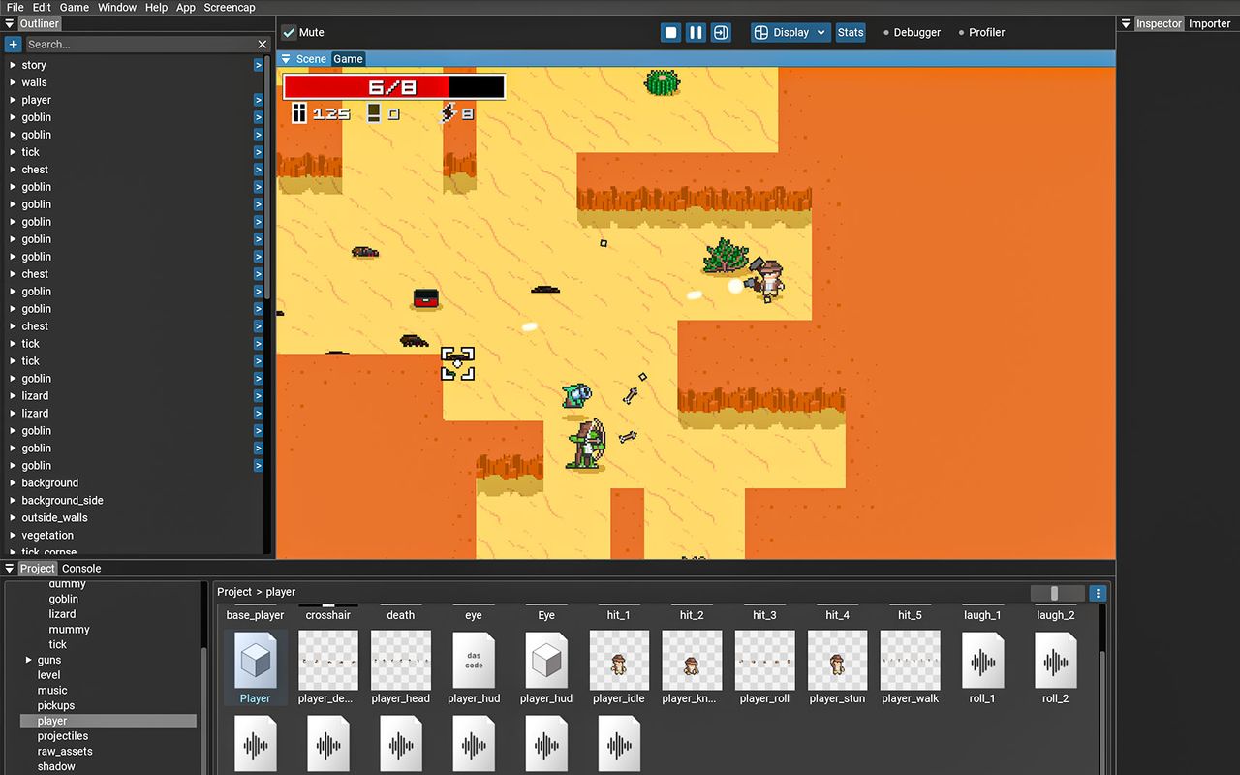Viewport: 1240px width, 775px height.
Task: Pause the game playback
Action: [696, 32]
